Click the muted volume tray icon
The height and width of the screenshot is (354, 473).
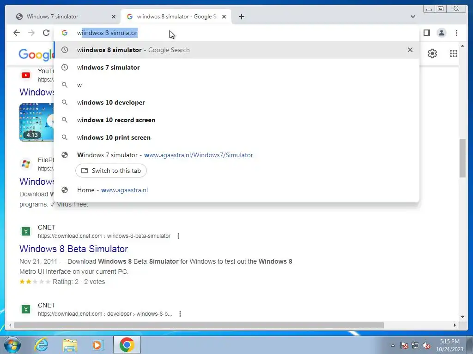(426, 345)
